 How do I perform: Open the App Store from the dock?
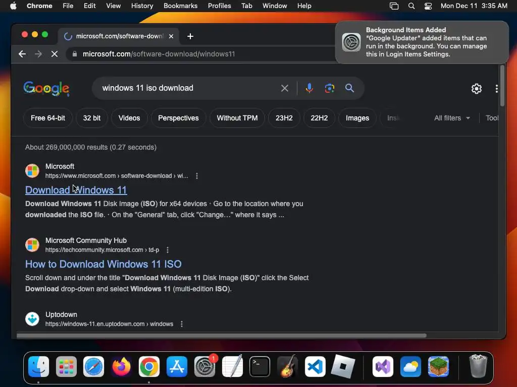[177, 367]
